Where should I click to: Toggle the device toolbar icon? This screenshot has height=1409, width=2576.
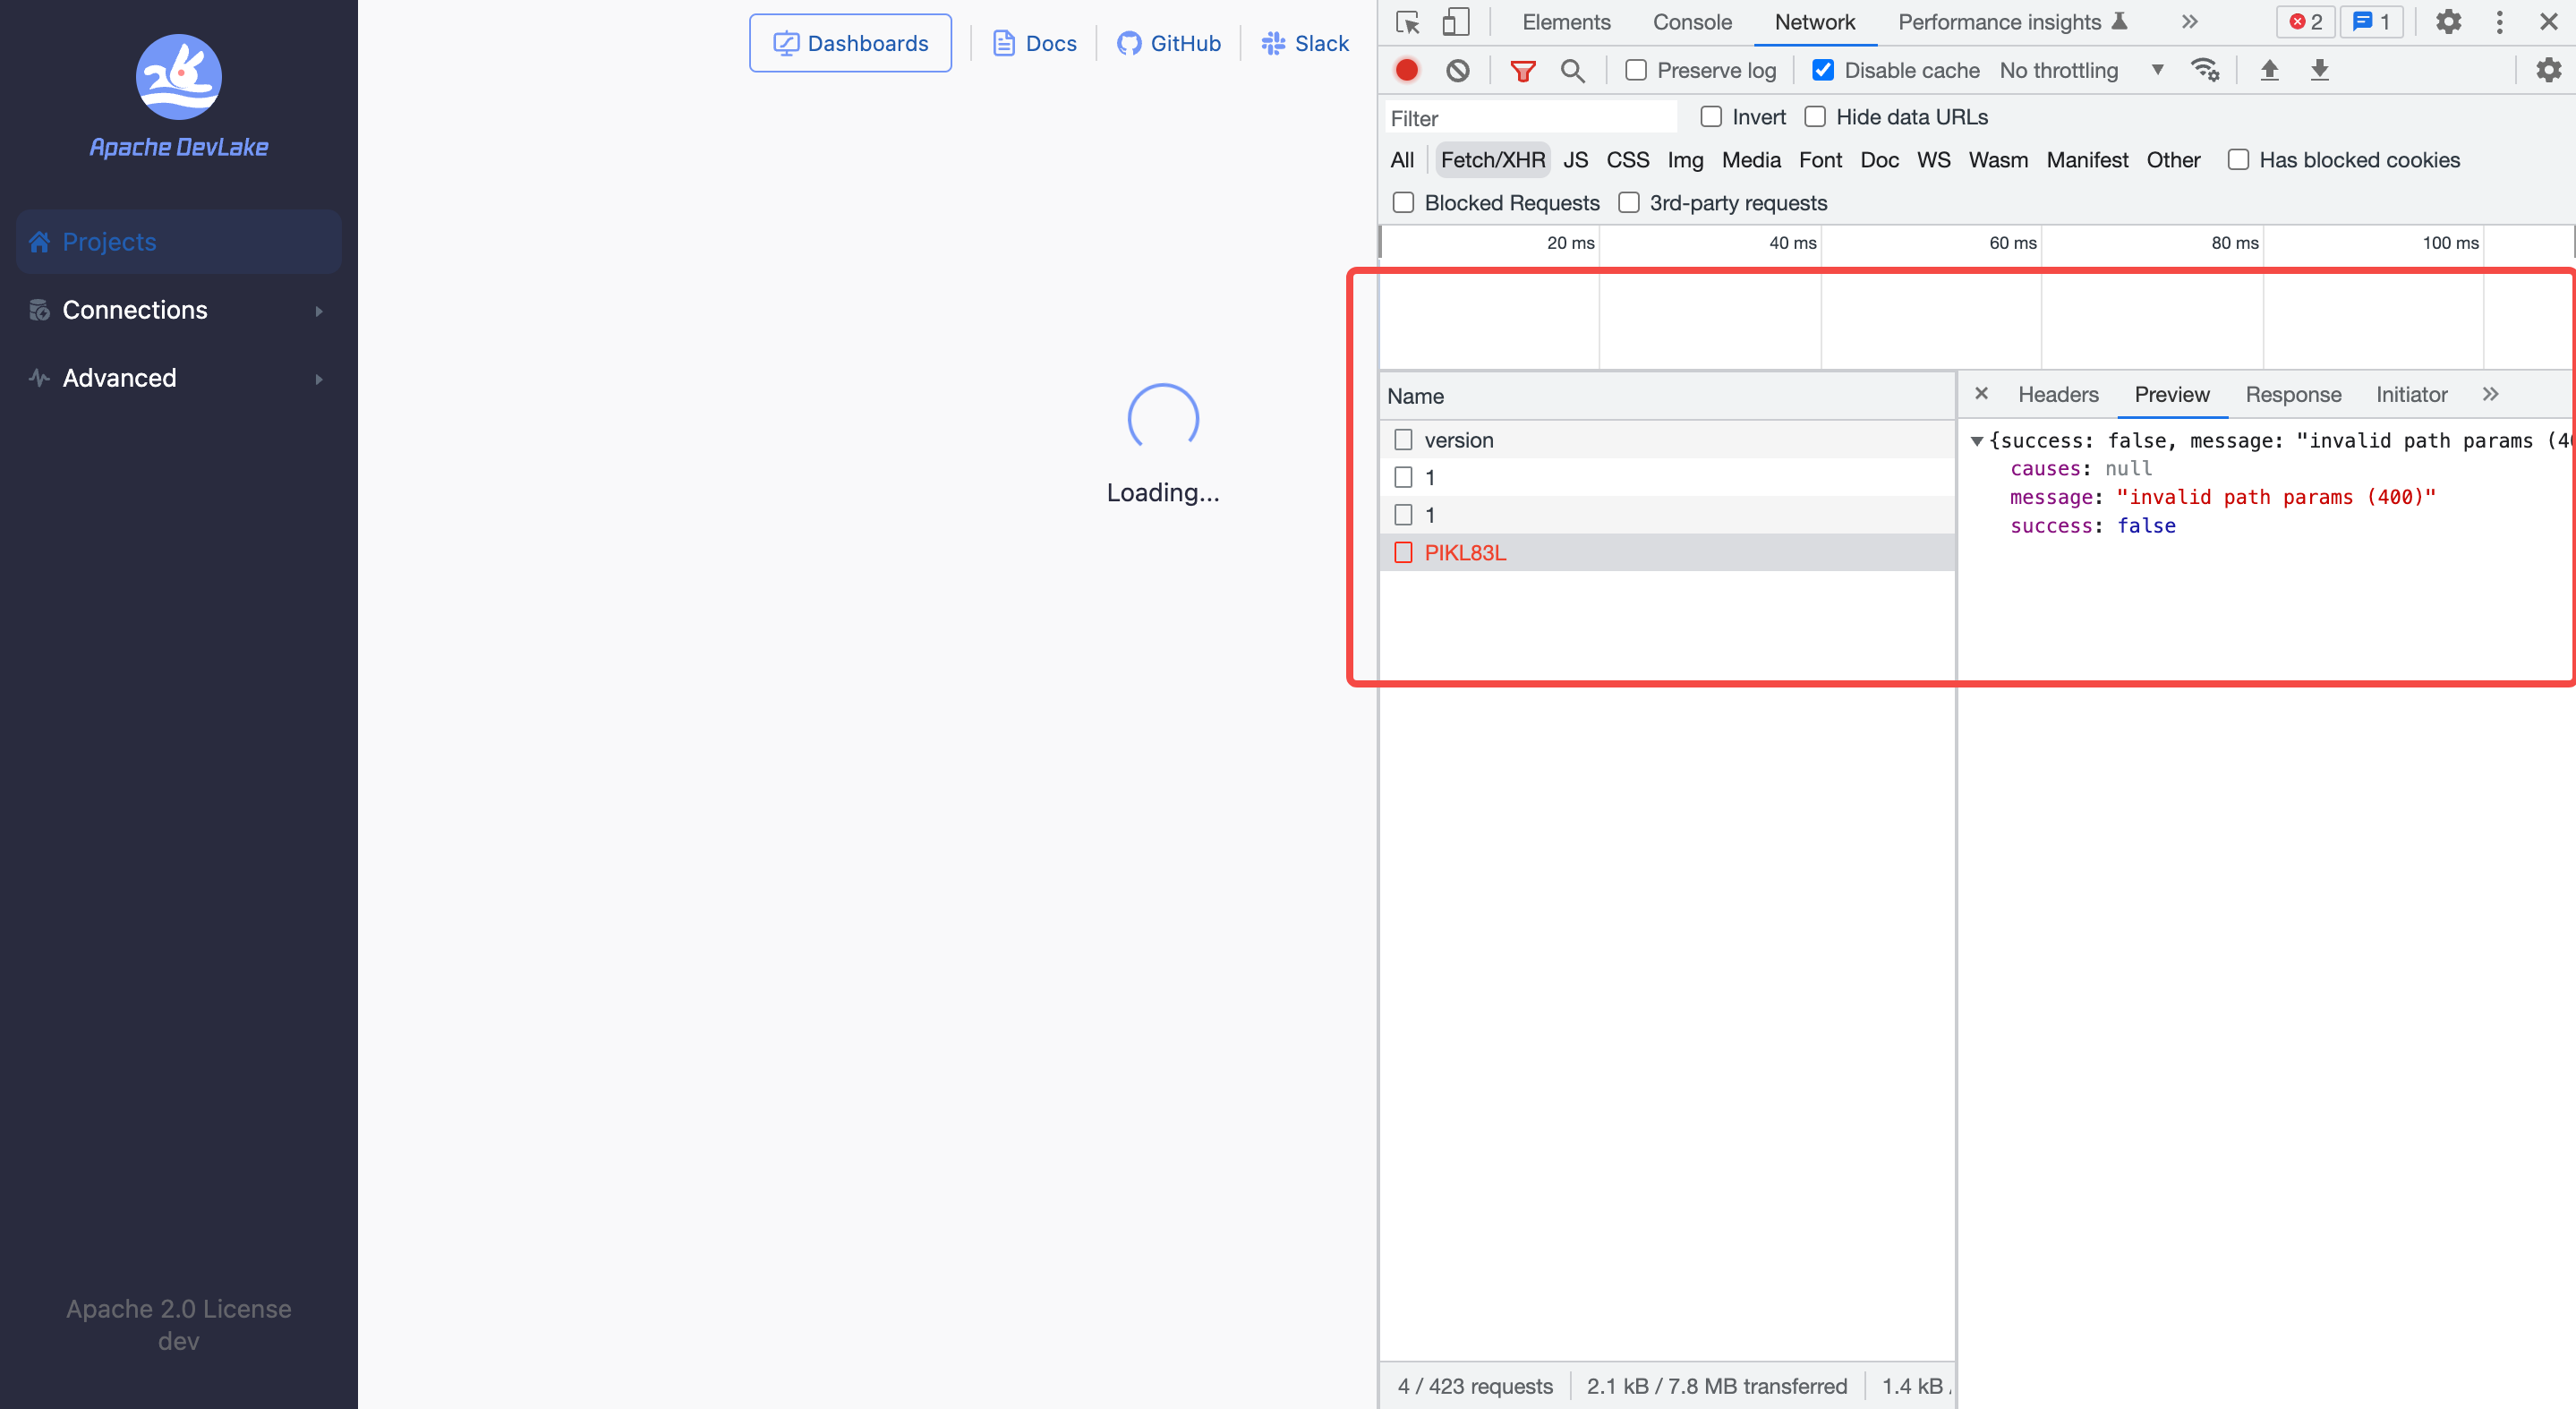pyautogui.click(x=1455, y=22)
